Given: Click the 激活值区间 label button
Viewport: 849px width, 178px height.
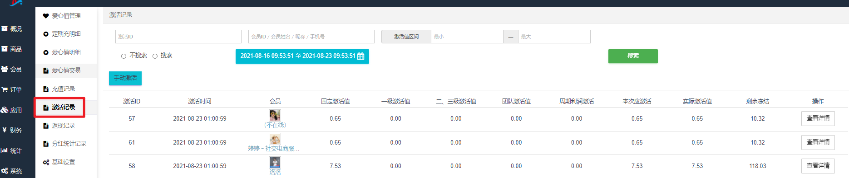Looking at the screenshot, I should click(x=406, y=37).
